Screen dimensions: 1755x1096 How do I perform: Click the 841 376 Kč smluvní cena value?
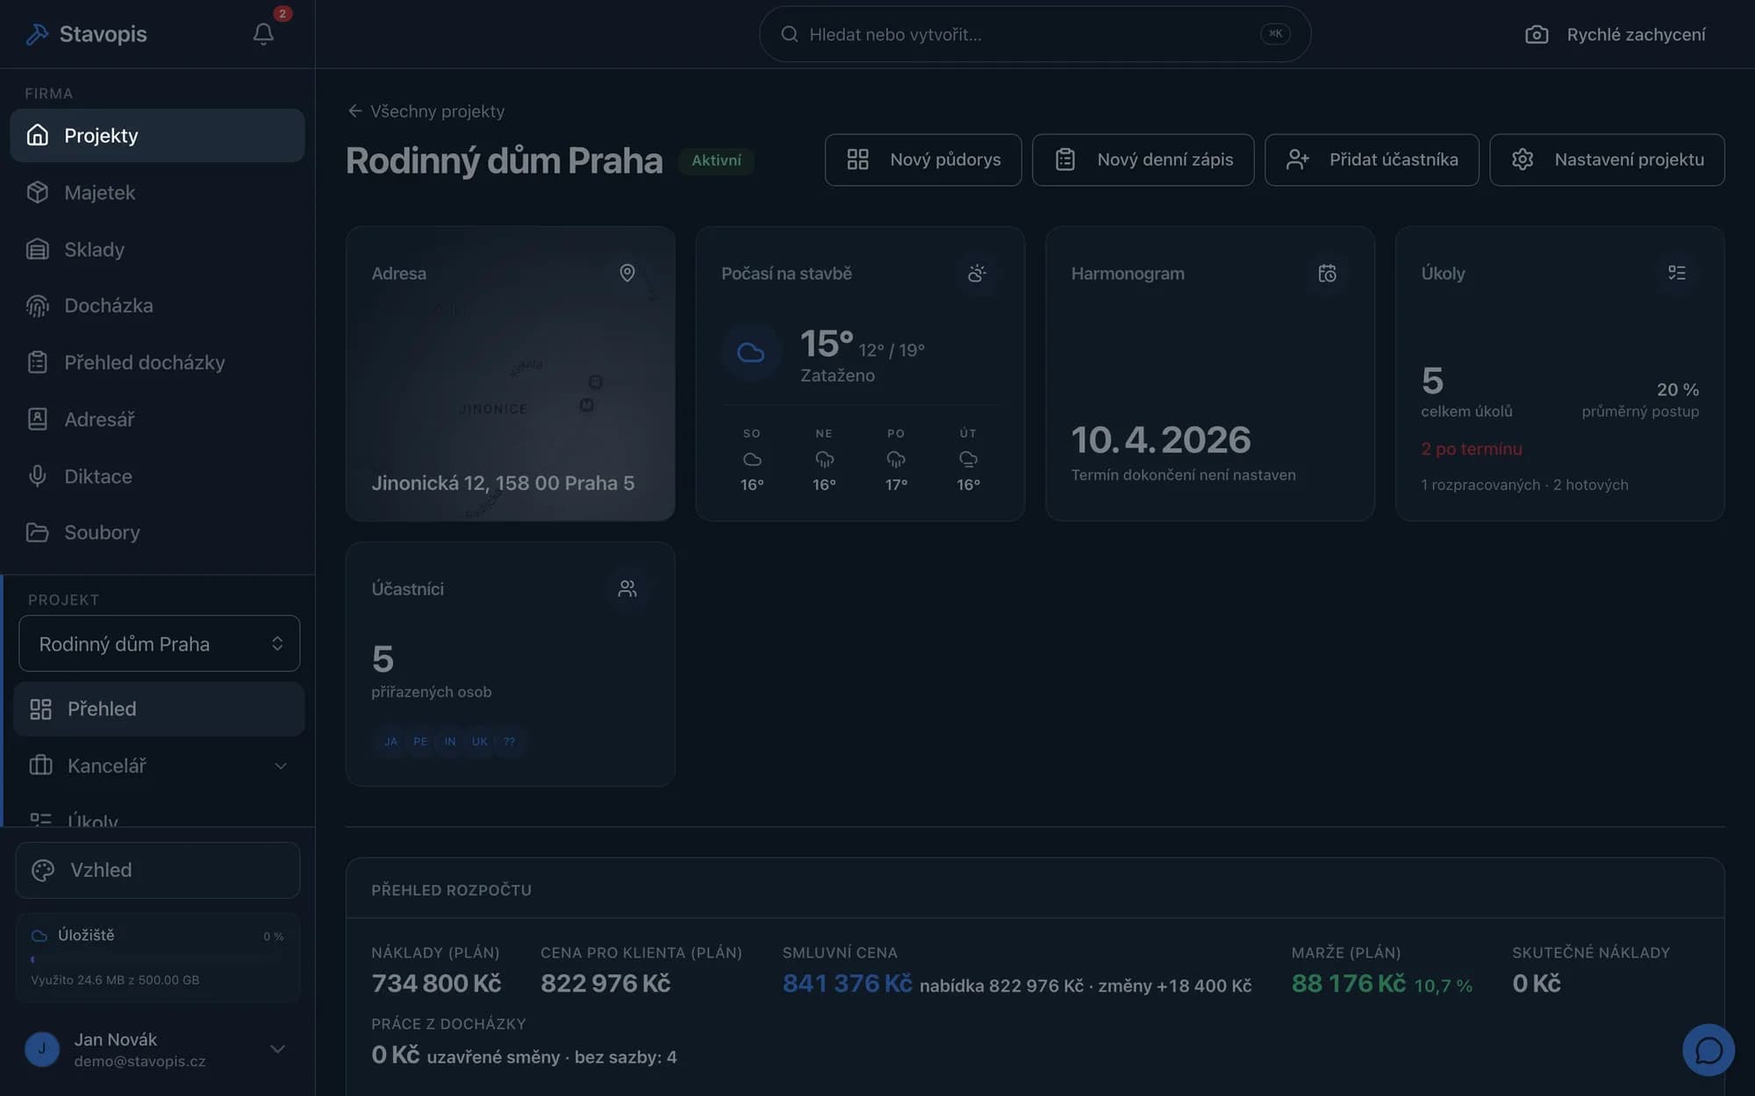[847, 984]
